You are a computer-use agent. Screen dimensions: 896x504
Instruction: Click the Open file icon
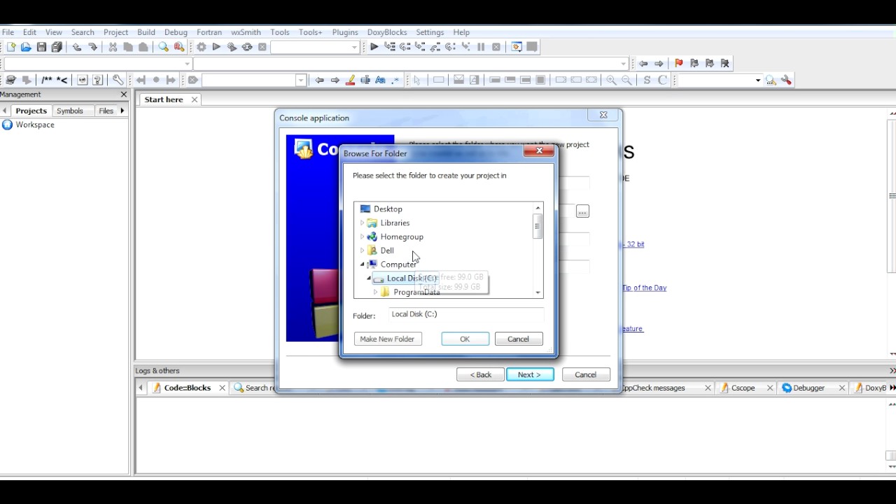(26, 47)
